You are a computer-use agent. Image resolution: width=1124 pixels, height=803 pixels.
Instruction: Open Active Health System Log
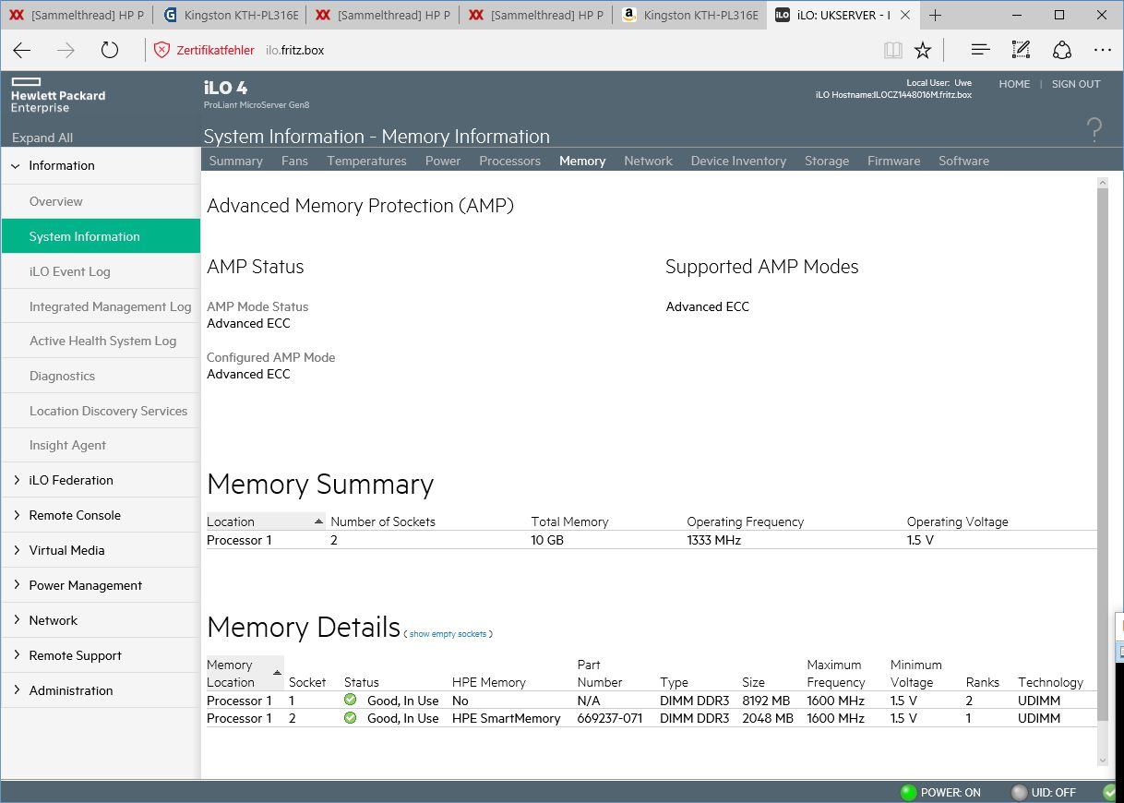click(x=101, y=341)
